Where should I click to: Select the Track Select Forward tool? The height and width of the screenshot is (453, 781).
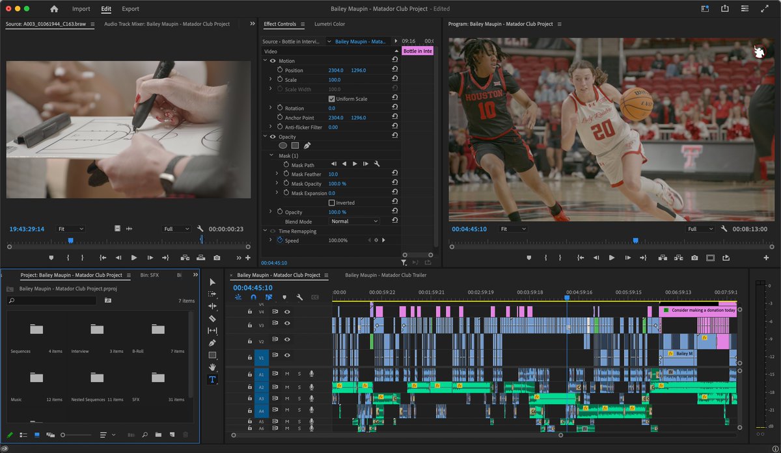(x=212, y=294)
